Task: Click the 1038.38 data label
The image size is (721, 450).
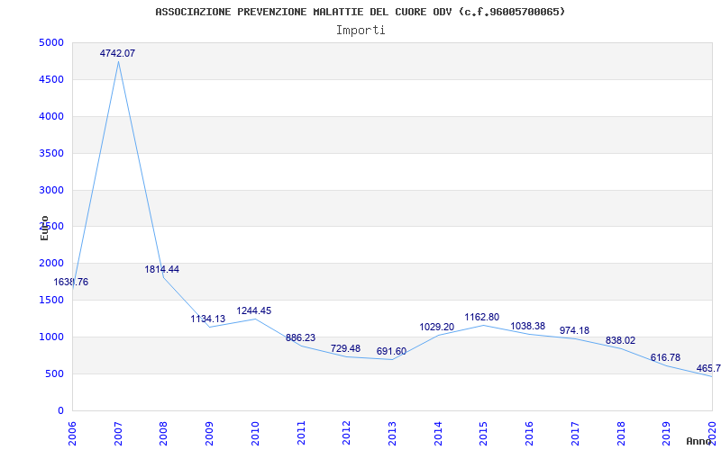Action: (x=528, y=327)
